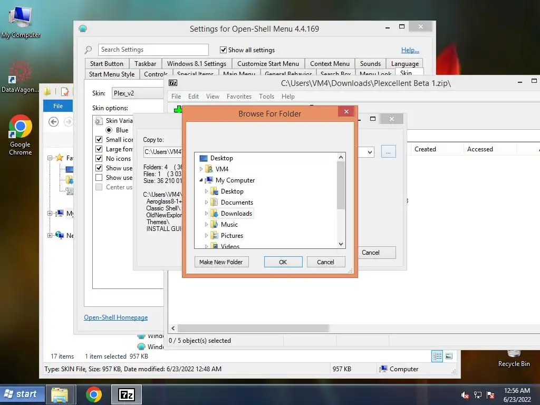The image size is (540, 405).
Task: Open the Favorites menu in 7-Zip
Action: tap(239, 97)
